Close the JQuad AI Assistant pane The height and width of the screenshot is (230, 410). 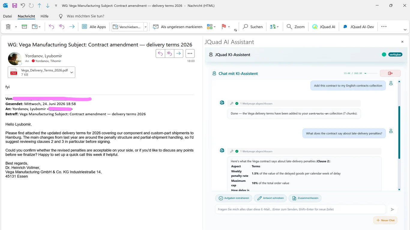click(x=402, y=42)
